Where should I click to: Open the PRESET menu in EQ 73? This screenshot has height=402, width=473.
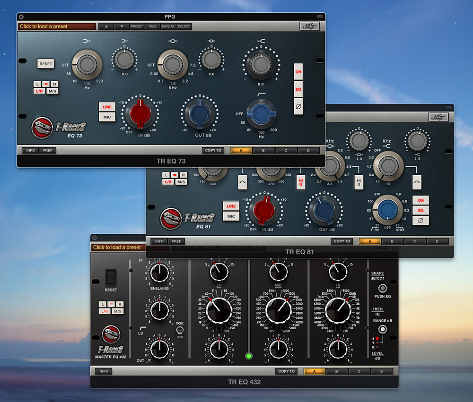(137, 26)
